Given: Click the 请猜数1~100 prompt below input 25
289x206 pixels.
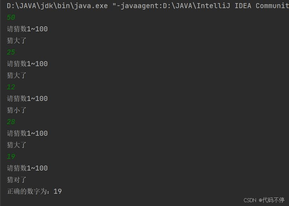Looking at the screenshot, I should pyautogui.click(x=27, y=64).
